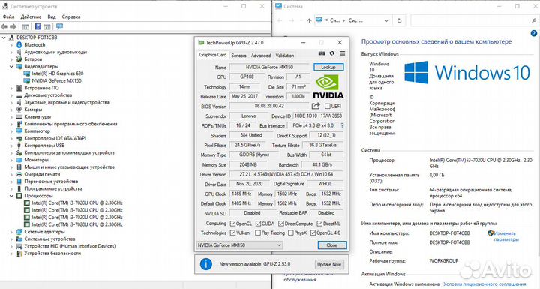This screenshot has height=289, width=540.
Task: Expand the Программные устройства node
Action: point(11,188)
